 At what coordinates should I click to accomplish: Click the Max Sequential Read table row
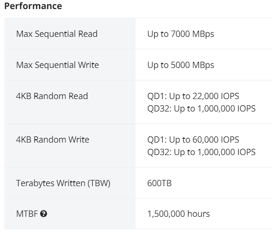(x=138, y=33)
